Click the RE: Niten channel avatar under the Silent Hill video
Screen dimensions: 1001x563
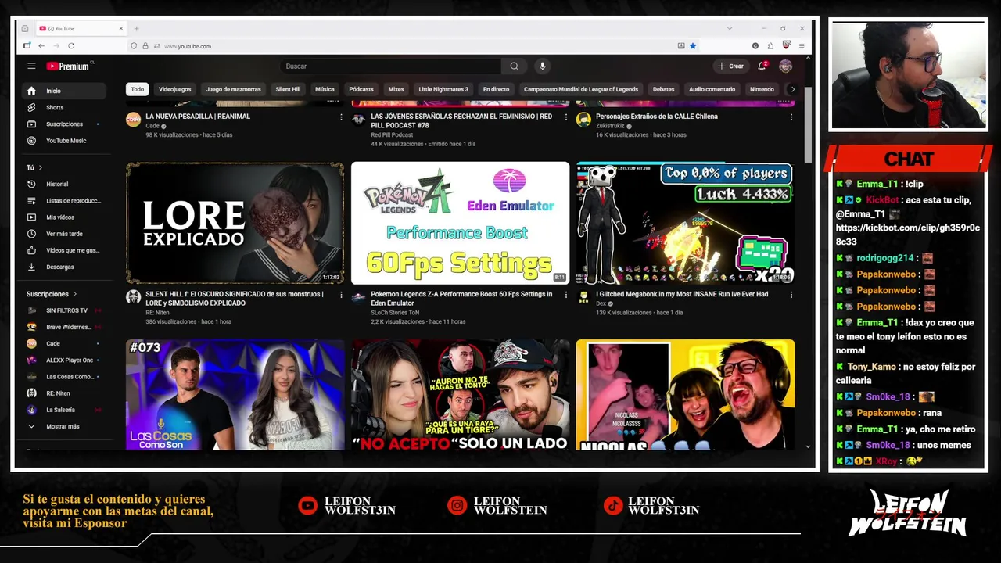point(133,297)
